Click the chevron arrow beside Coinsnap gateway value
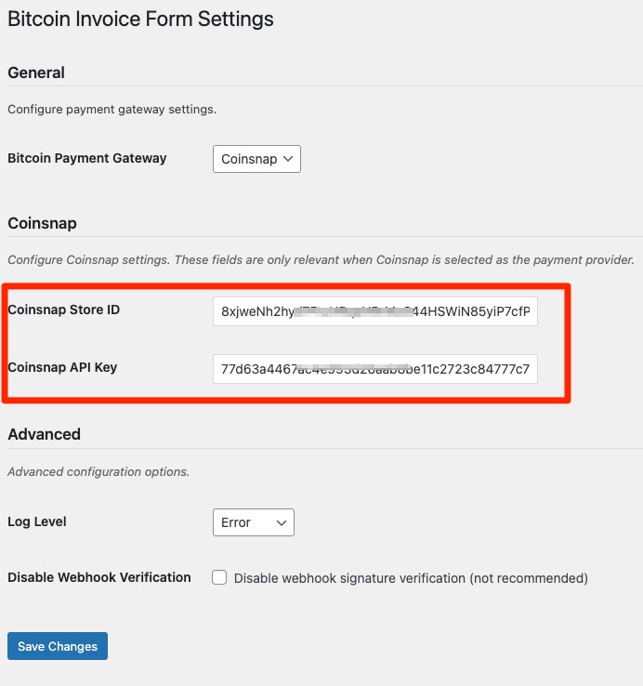The width and height of the screenshot is (643, 686). click(x=289, y=159)
